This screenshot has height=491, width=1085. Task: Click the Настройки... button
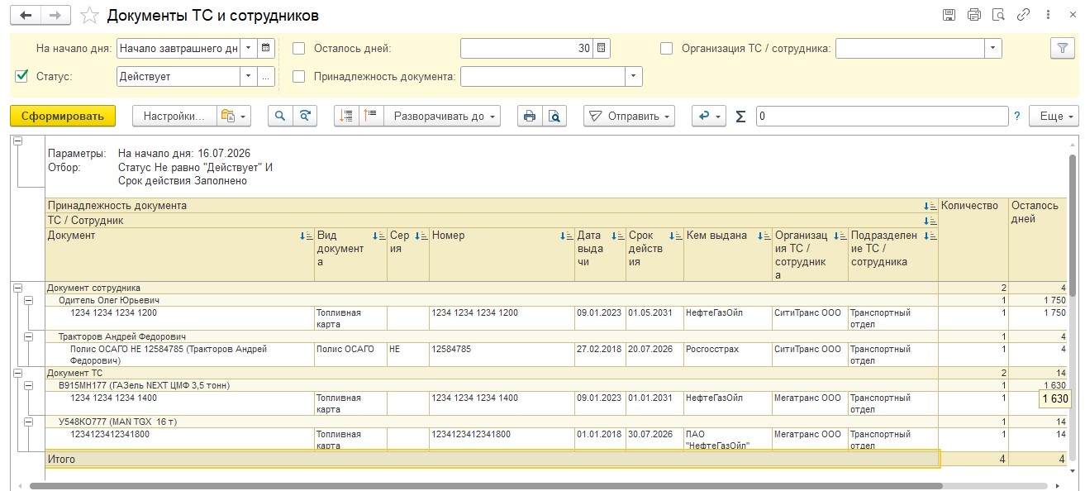click(x=174, y=117)
